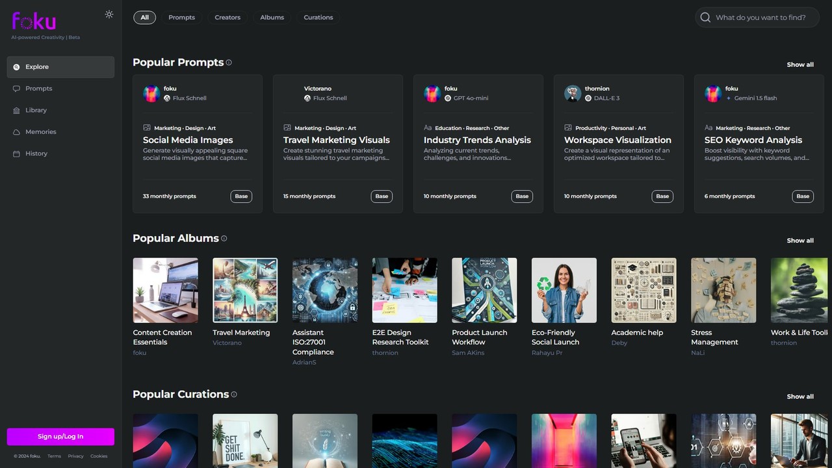
Task: Click Gemini 1.5 flash model icon
Action: [x=729, y=98]
